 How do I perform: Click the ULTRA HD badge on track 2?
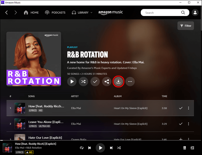pyautogui.click(x=44, y=126)
